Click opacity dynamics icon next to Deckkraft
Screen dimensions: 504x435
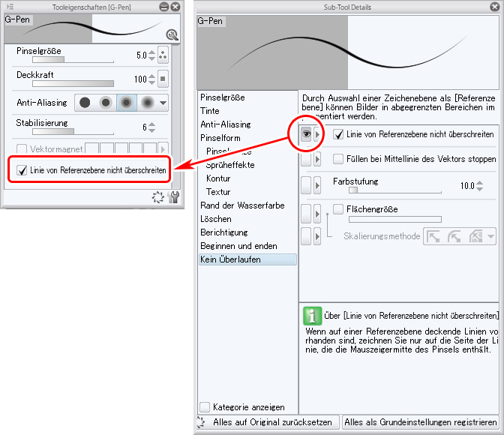pyautogui.click(x=163, y=79)
